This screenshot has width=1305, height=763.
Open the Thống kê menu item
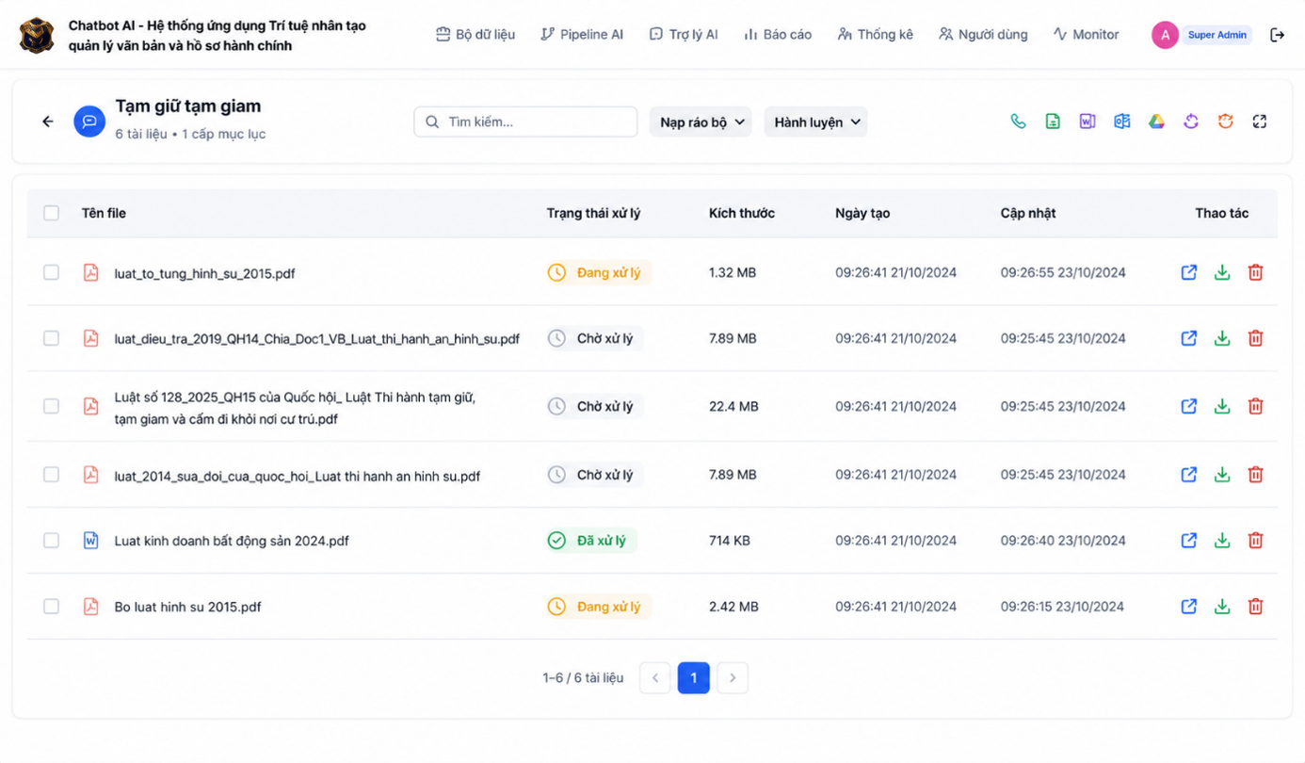[x=876, y=35]
